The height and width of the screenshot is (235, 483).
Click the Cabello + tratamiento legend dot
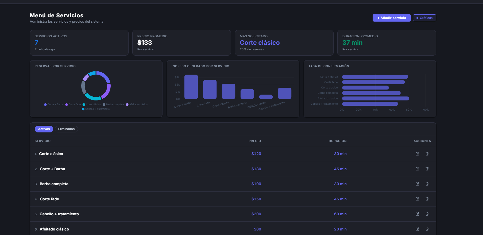tap(83, 109)
